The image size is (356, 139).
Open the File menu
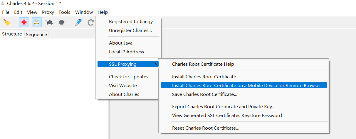pyautogui.click(x=6, y=12)
